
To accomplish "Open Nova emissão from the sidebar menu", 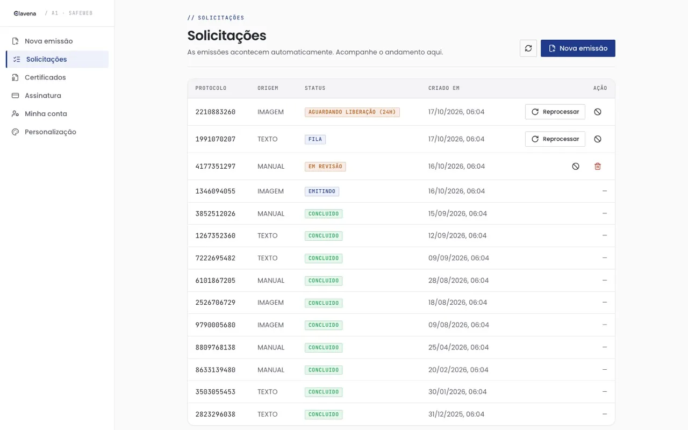I will [x=57, y=41].
